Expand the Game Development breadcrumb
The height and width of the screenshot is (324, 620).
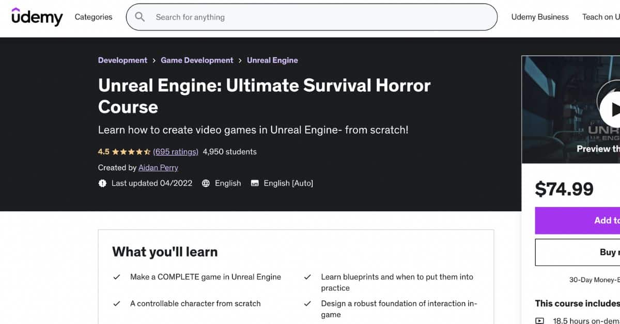click(197, 60)
